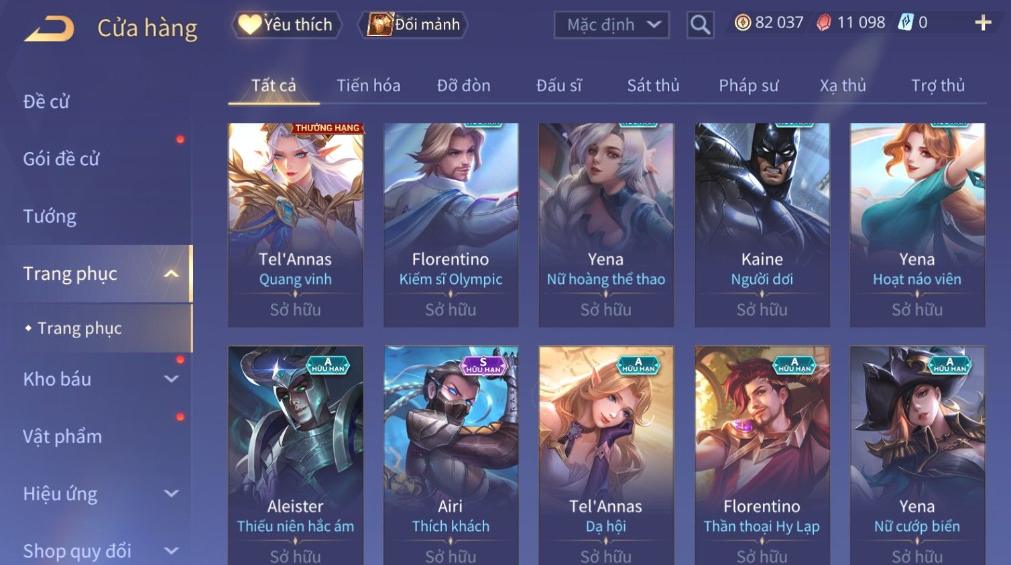Click the blue voucher currency icon
This screenshot has width=1011, height=565.
pyautogui.click(x=906, y=23)
